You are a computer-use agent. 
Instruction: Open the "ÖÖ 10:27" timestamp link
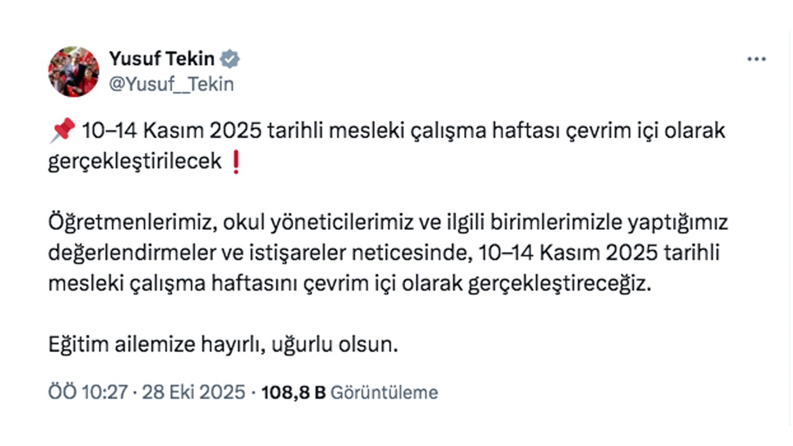[x=88, y=392]
